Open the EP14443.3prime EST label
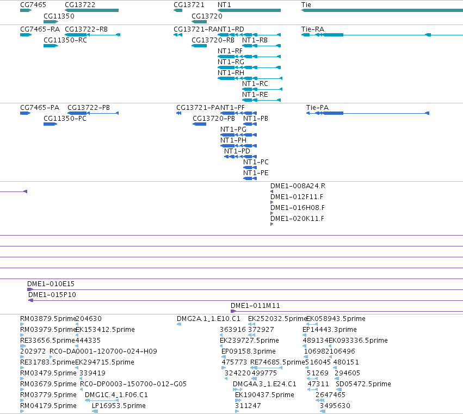 [x=330, y=330]
